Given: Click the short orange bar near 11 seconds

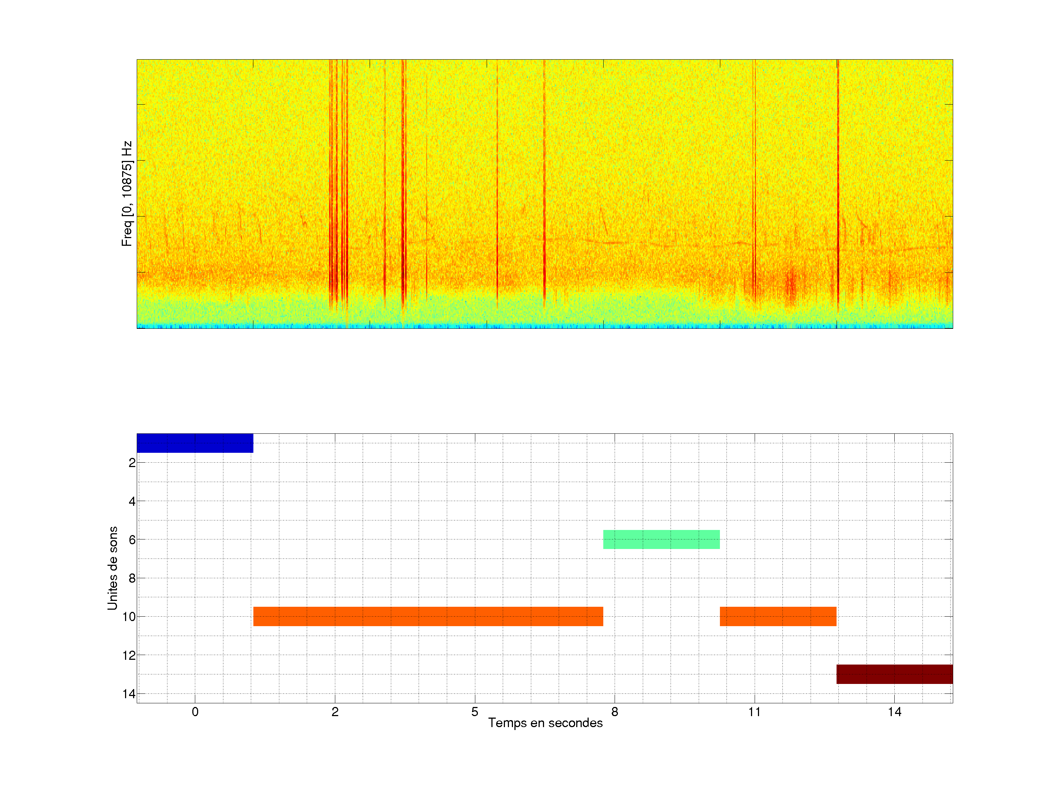Looking at the screenshot, I should (778, 616).
